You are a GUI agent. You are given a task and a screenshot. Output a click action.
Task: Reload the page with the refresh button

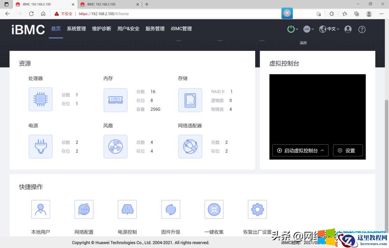click(x=31, y=14)
